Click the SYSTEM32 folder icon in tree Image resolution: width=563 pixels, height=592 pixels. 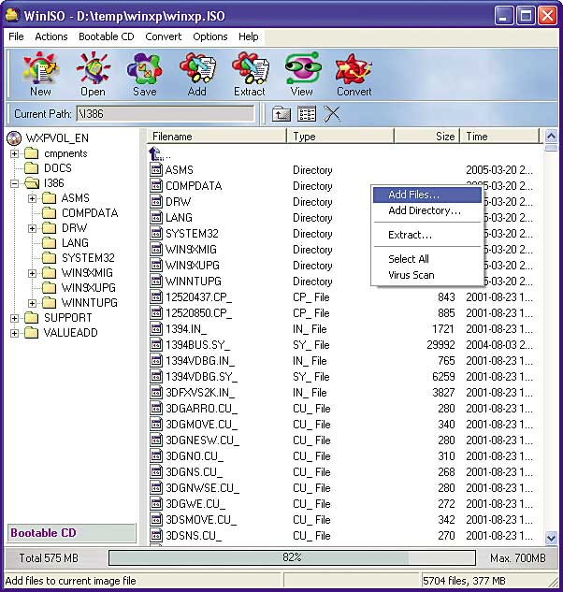point(49,258)
